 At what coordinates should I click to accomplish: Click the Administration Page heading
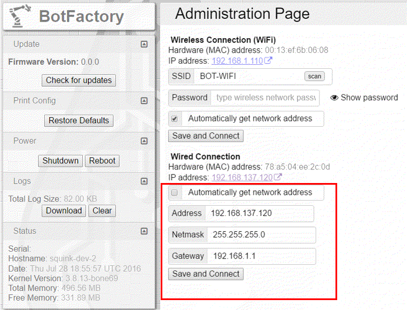point(242,14)
